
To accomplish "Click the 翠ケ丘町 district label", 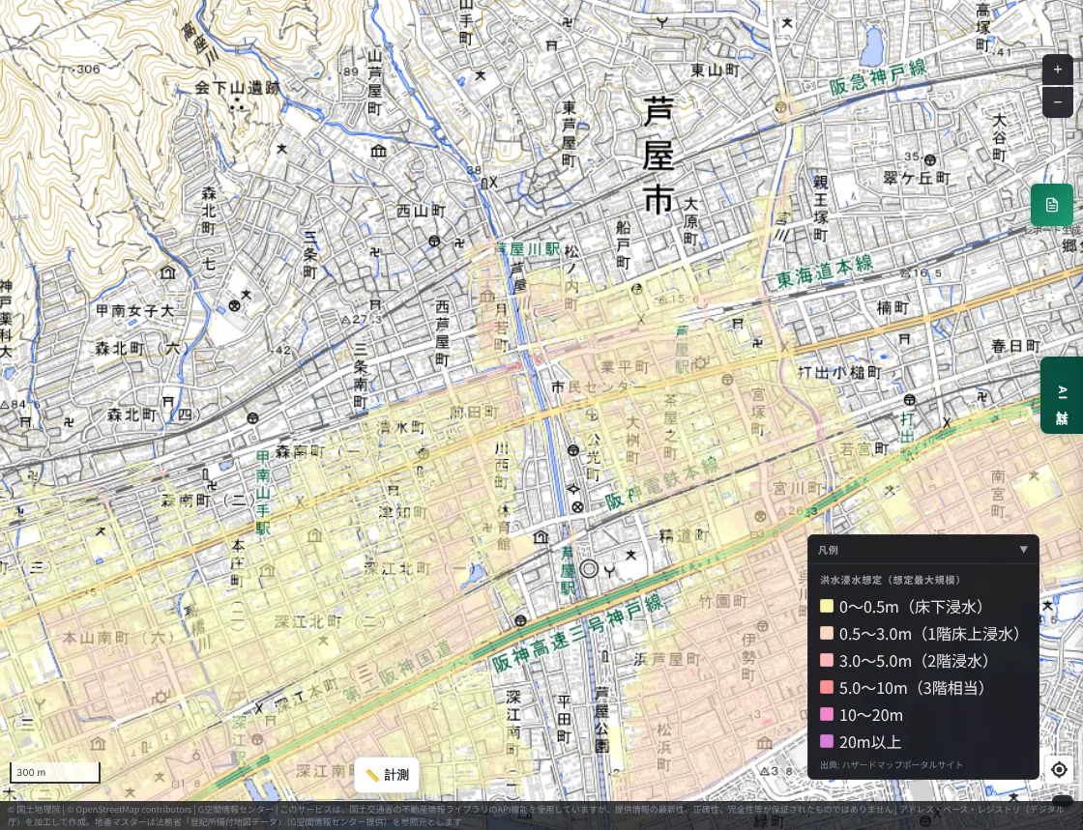I will [917, 178].
